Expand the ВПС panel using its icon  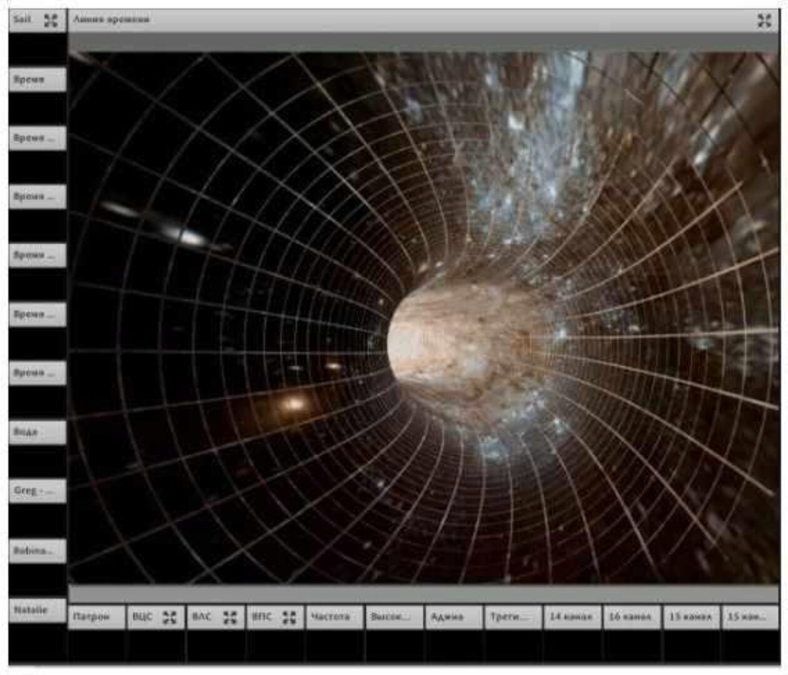(289, 617)
